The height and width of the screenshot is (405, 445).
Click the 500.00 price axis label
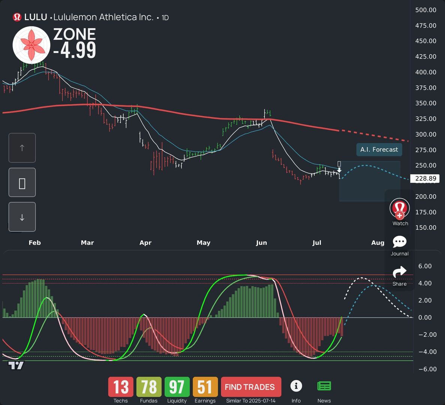[426, 10]
